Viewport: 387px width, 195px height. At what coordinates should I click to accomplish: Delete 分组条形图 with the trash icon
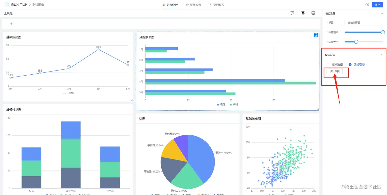point(316,35)
